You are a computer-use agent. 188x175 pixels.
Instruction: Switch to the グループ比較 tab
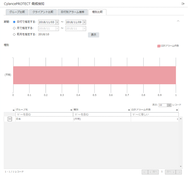click(17, 12)
